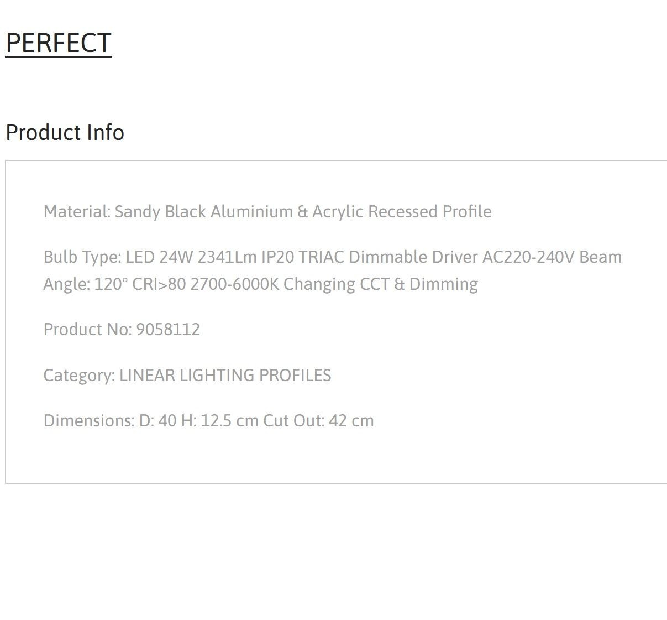This screenshot has width=667, height=620.
Task: Open the PERFECT underlined link
Action: (59, 43)
